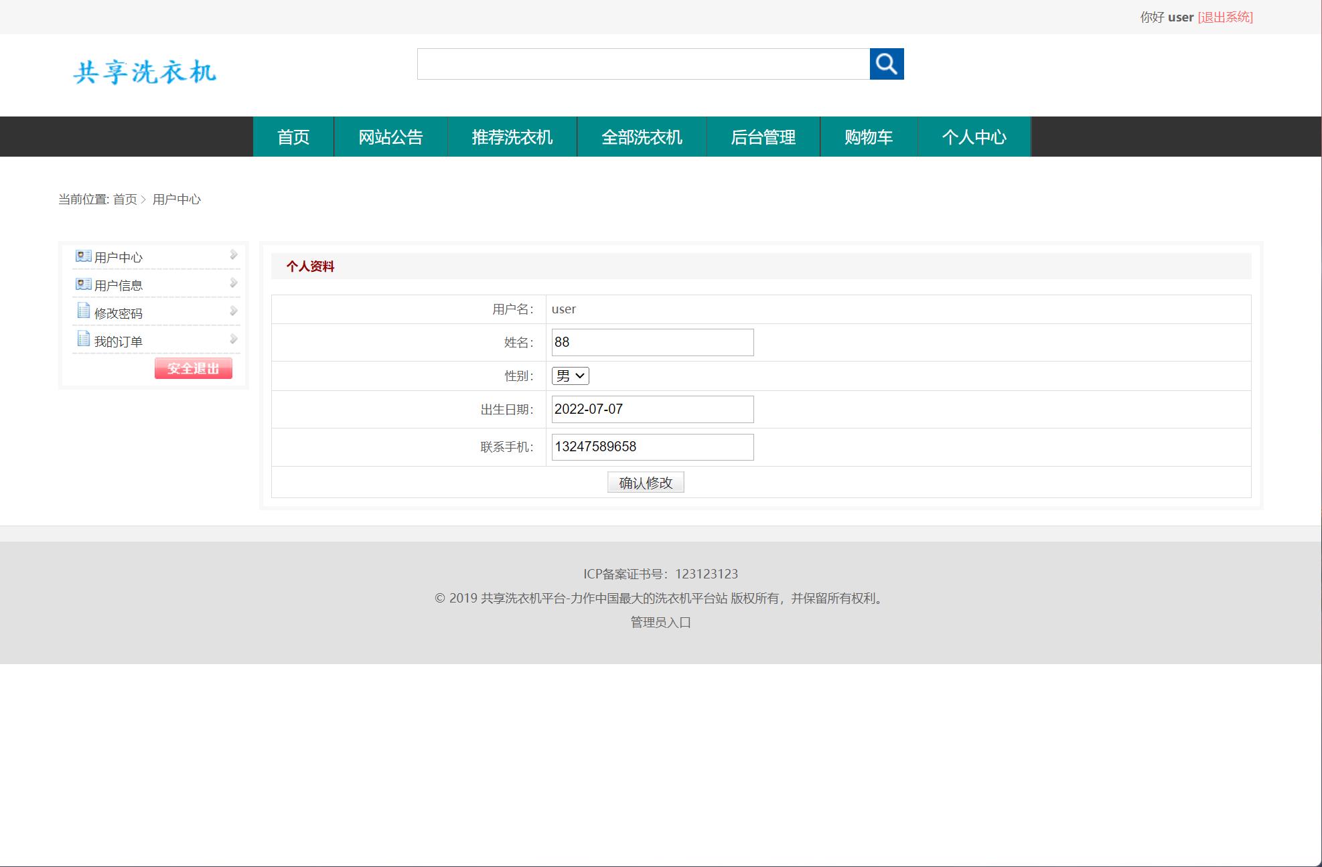Click arrow next to 用户中心 sidebar item
The image size is (1322, 867).
(234, 254)
